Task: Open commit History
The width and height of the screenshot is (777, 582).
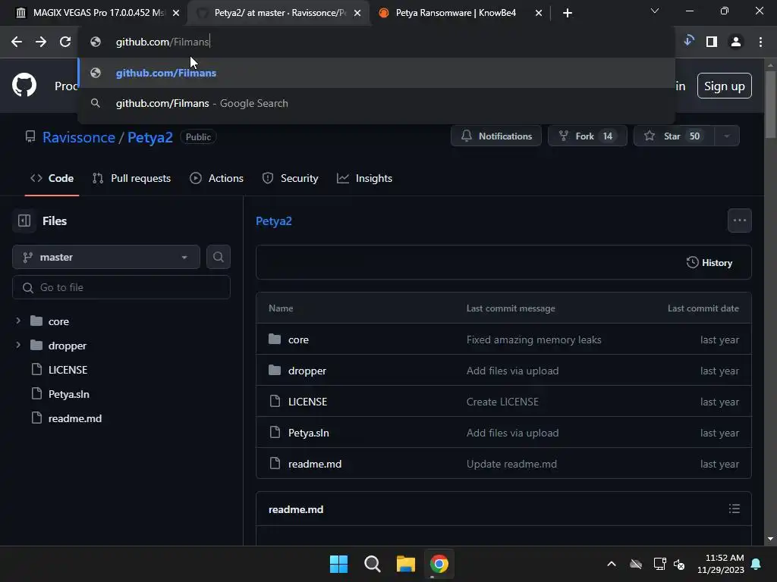Action: click(x=709, y=263)
